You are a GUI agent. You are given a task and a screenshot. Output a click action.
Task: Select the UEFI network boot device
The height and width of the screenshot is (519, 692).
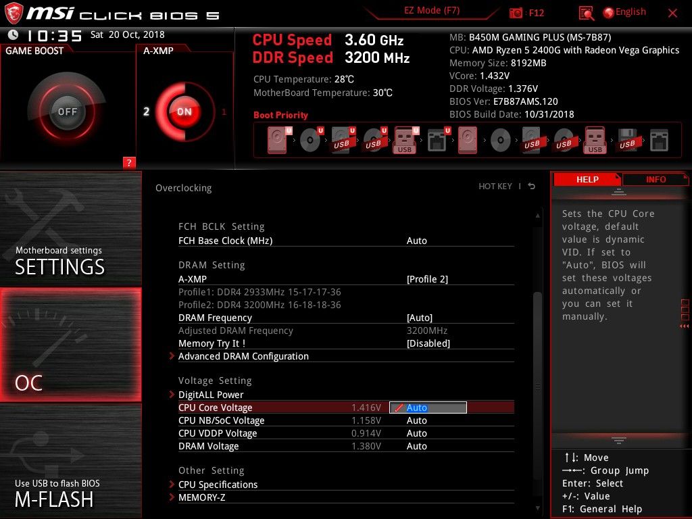click(x=438, y=140)
